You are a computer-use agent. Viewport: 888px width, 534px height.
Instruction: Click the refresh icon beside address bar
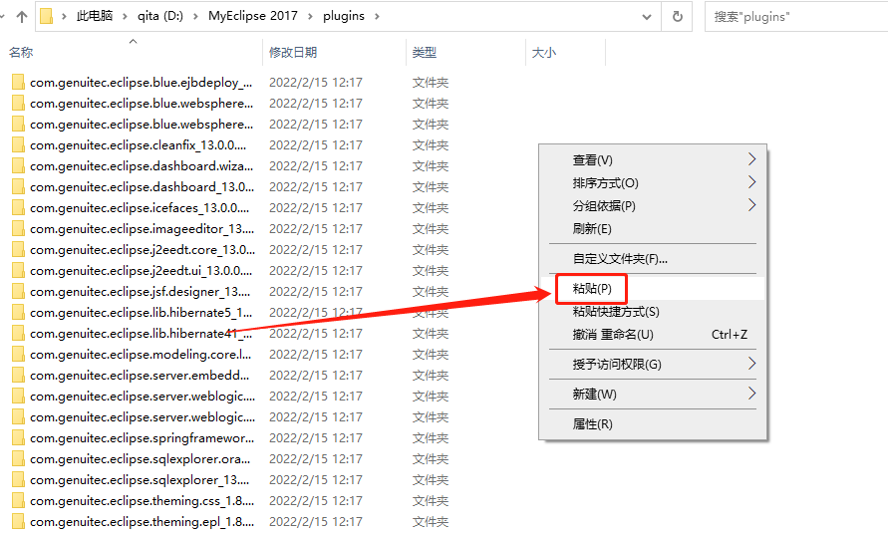[678, 16]
